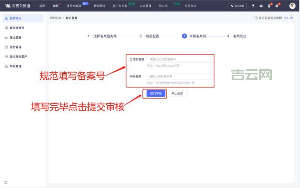
Task: Open the task list icon with badge
Action: coord(269,6)
